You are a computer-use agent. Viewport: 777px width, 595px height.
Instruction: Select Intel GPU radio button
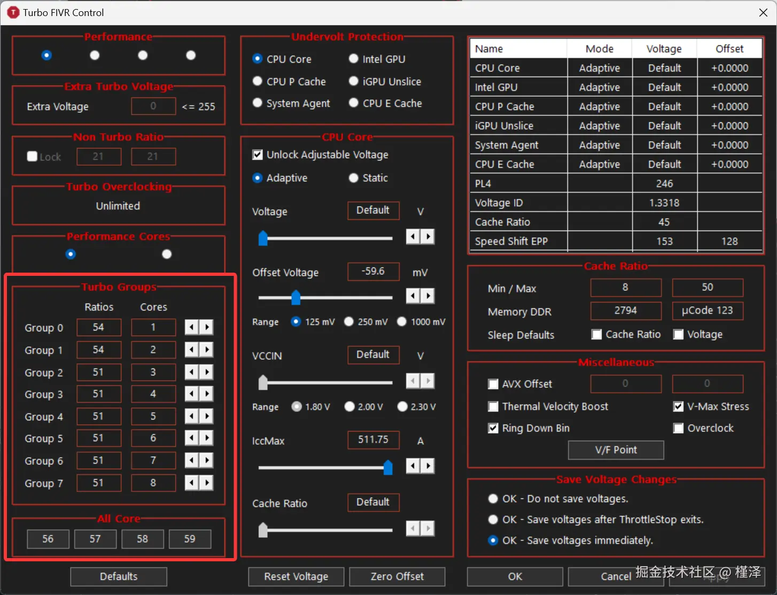pyautogui.click(x=353, y=59)
